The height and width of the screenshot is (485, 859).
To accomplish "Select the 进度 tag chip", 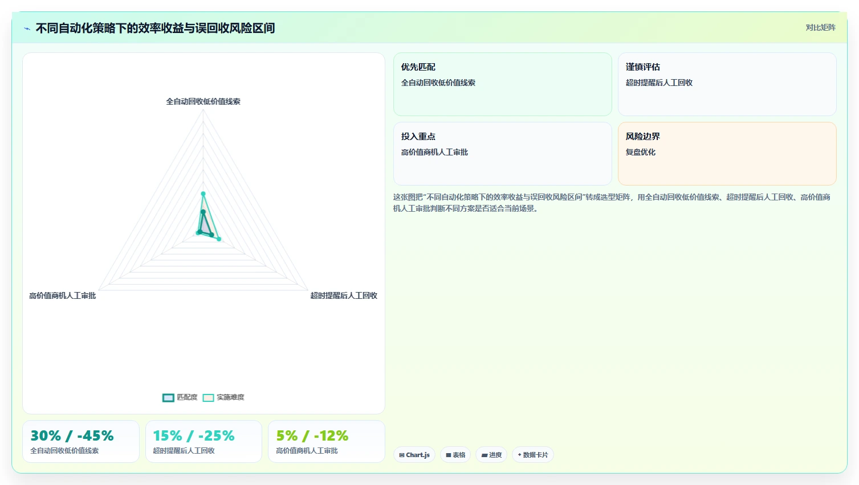I will pyautogui.click(x=491, y=455).
